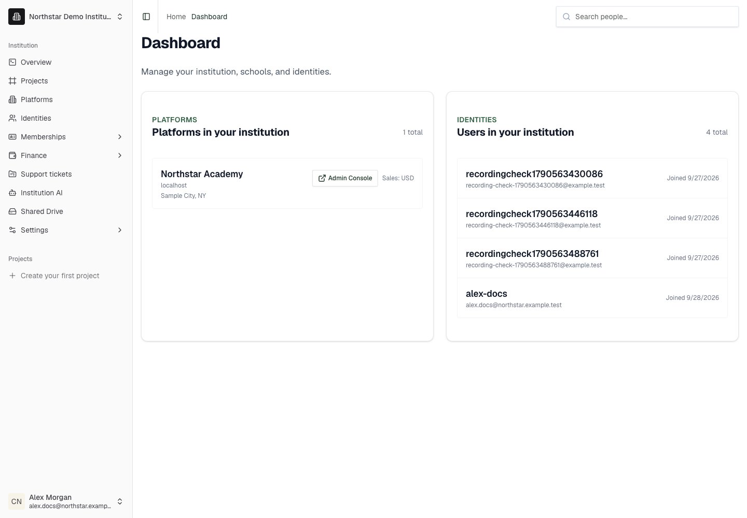
Task: Open the Alex Morgan account menu
Action: [66, 501]
